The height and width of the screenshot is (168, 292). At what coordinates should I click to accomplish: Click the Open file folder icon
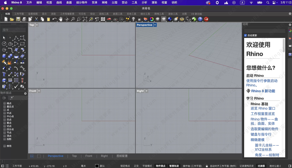(12, 19)
